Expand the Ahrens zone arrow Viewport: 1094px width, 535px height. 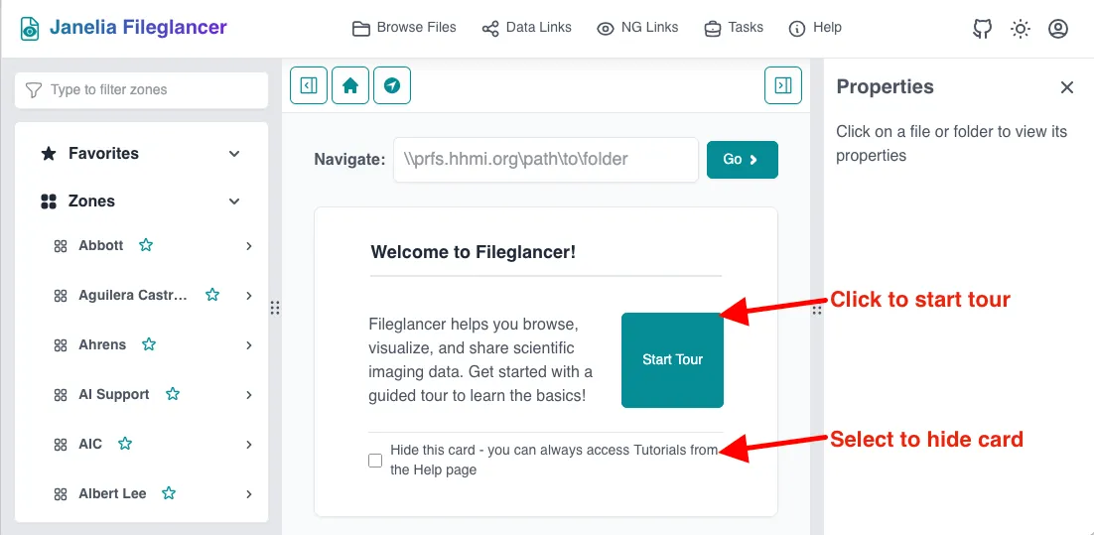[x=249, y=345]
